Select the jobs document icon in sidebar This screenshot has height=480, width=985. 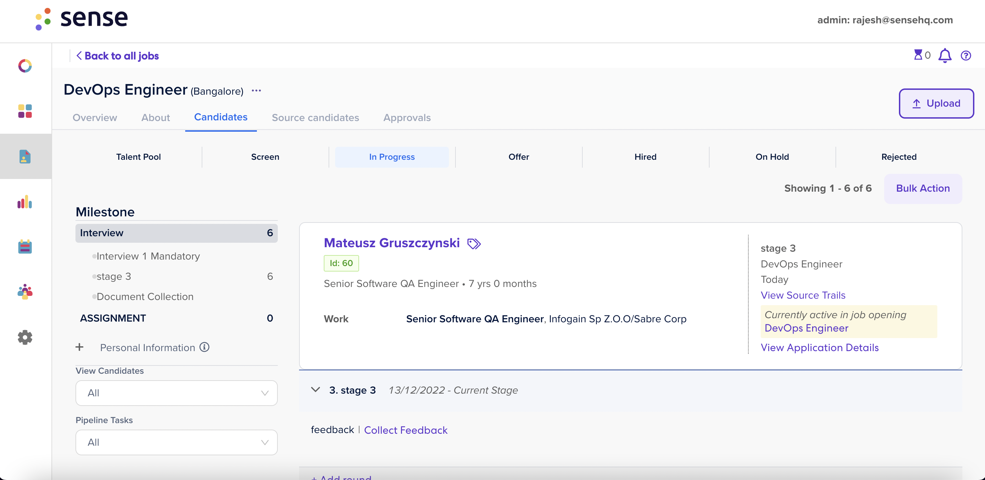25,156
